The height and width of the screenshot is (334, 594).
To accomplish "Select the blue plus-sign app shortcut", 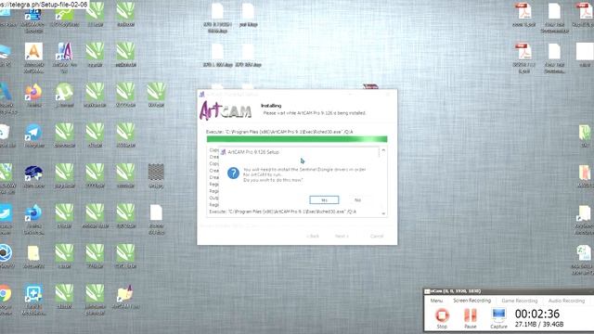I will (x=33, y=299).
